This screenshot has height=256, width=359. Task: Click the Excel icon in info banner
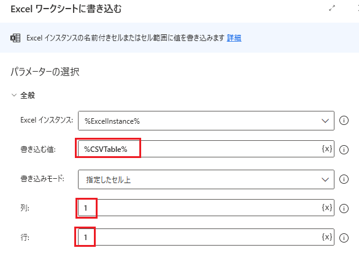tap(15, 38)
